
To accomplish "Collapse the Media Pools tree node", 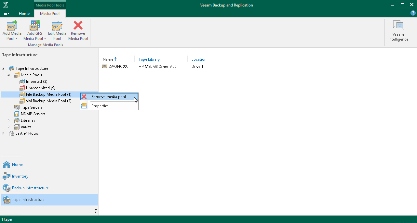I will (x=9, y=75).
